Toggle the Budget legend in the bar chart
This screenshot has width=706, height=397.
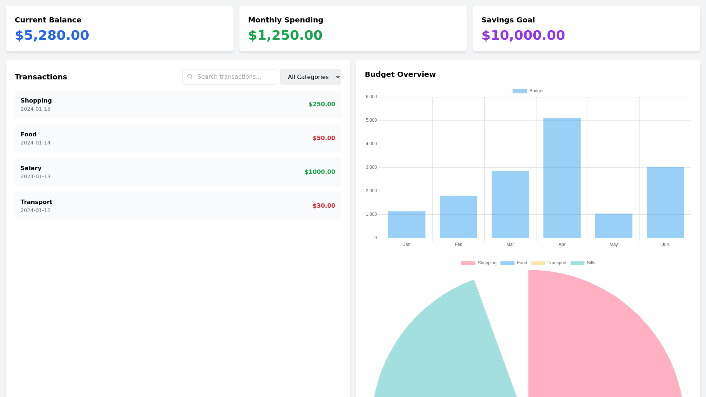528,91
